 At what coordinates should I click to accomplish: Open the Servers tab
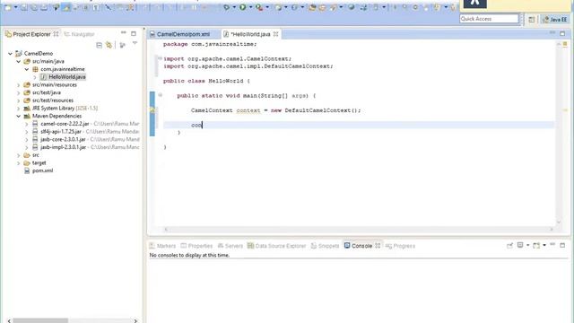coord(230,246)
